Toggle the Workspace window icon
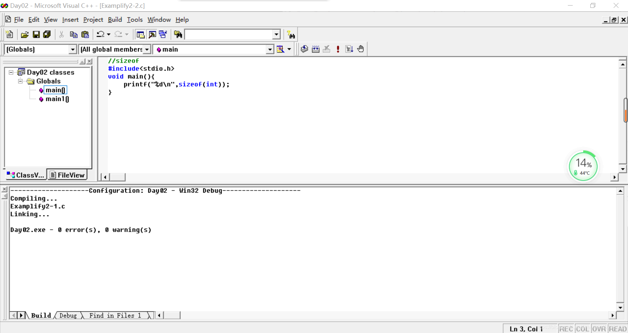Viewport: 628px width, 333px height. point(141,34)
